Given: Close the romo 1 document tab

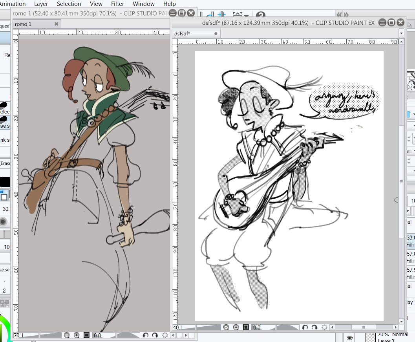Looking at the screenshot, I should (x=56, y=24).
